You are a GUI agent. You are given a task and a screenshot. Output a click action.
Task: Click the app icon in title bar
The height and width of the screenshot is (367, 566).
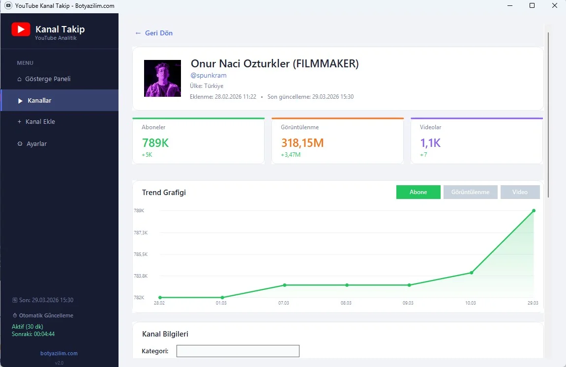click(x=8, y=6)
